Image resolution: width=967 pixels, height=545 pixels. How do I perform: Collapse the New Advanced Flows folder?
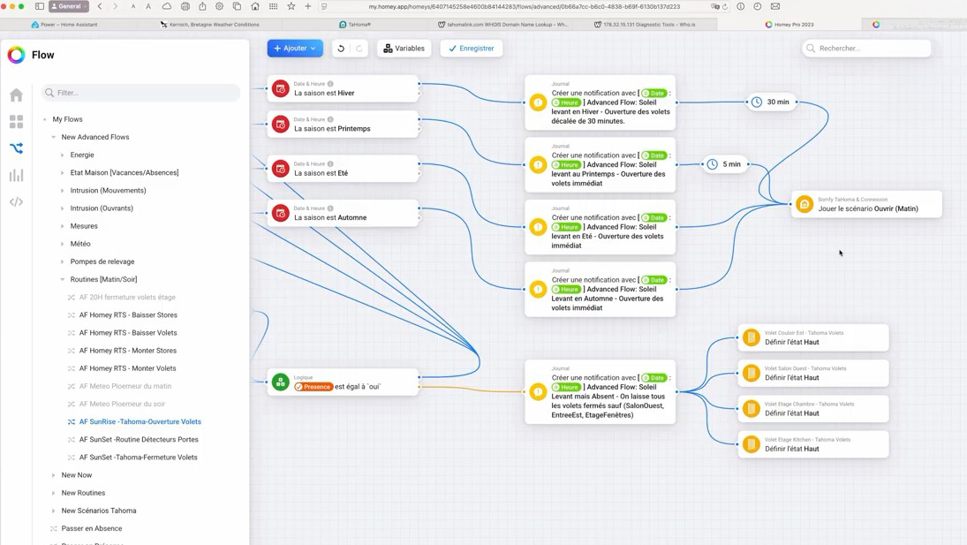pos(54,138)
